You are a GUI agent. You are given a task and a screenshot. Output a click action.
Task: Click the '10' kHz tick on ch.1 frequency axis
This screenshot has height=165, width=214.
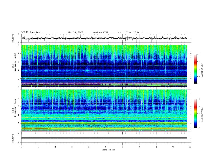[18, 45]
